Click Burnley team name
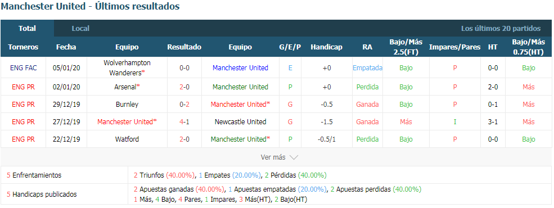554x208 pixels. (127, 105)
